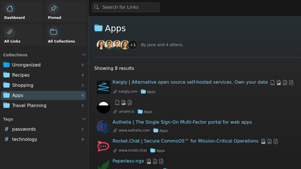Open the Shopping collection
The image size is (301, 169).
coord(43,85)
